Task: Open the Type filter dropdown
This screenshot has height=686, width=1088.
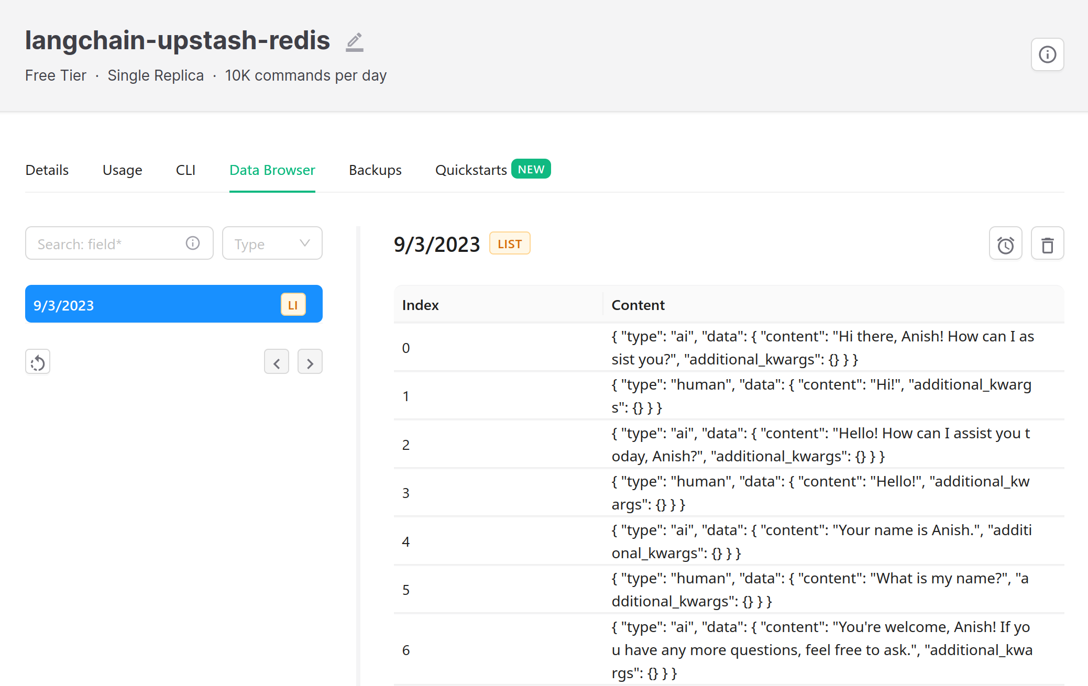Action: pyautogui.click(x=272, y=244)
